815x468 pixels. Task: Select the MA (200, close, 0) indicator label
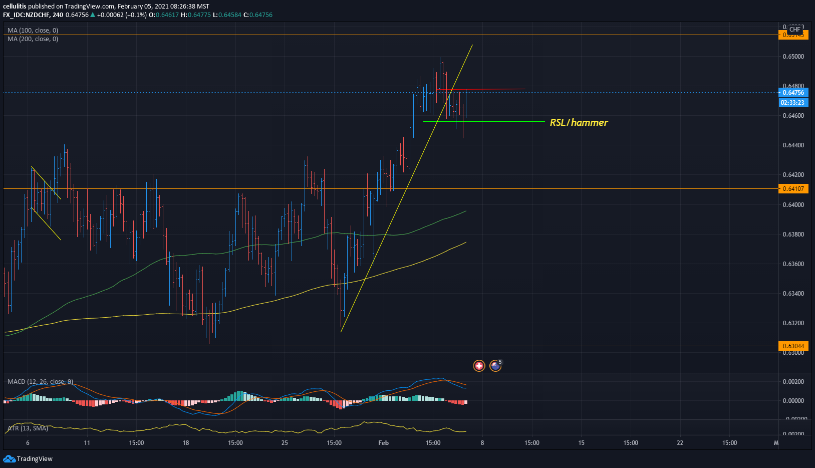[33, 39]
